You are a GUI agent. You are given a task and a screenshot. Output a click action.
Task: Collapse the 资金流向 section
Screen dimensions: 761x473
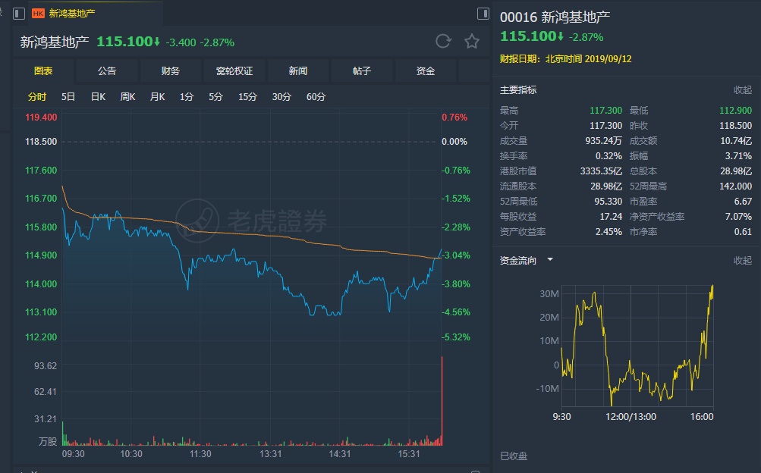click(x=742, y=261)
